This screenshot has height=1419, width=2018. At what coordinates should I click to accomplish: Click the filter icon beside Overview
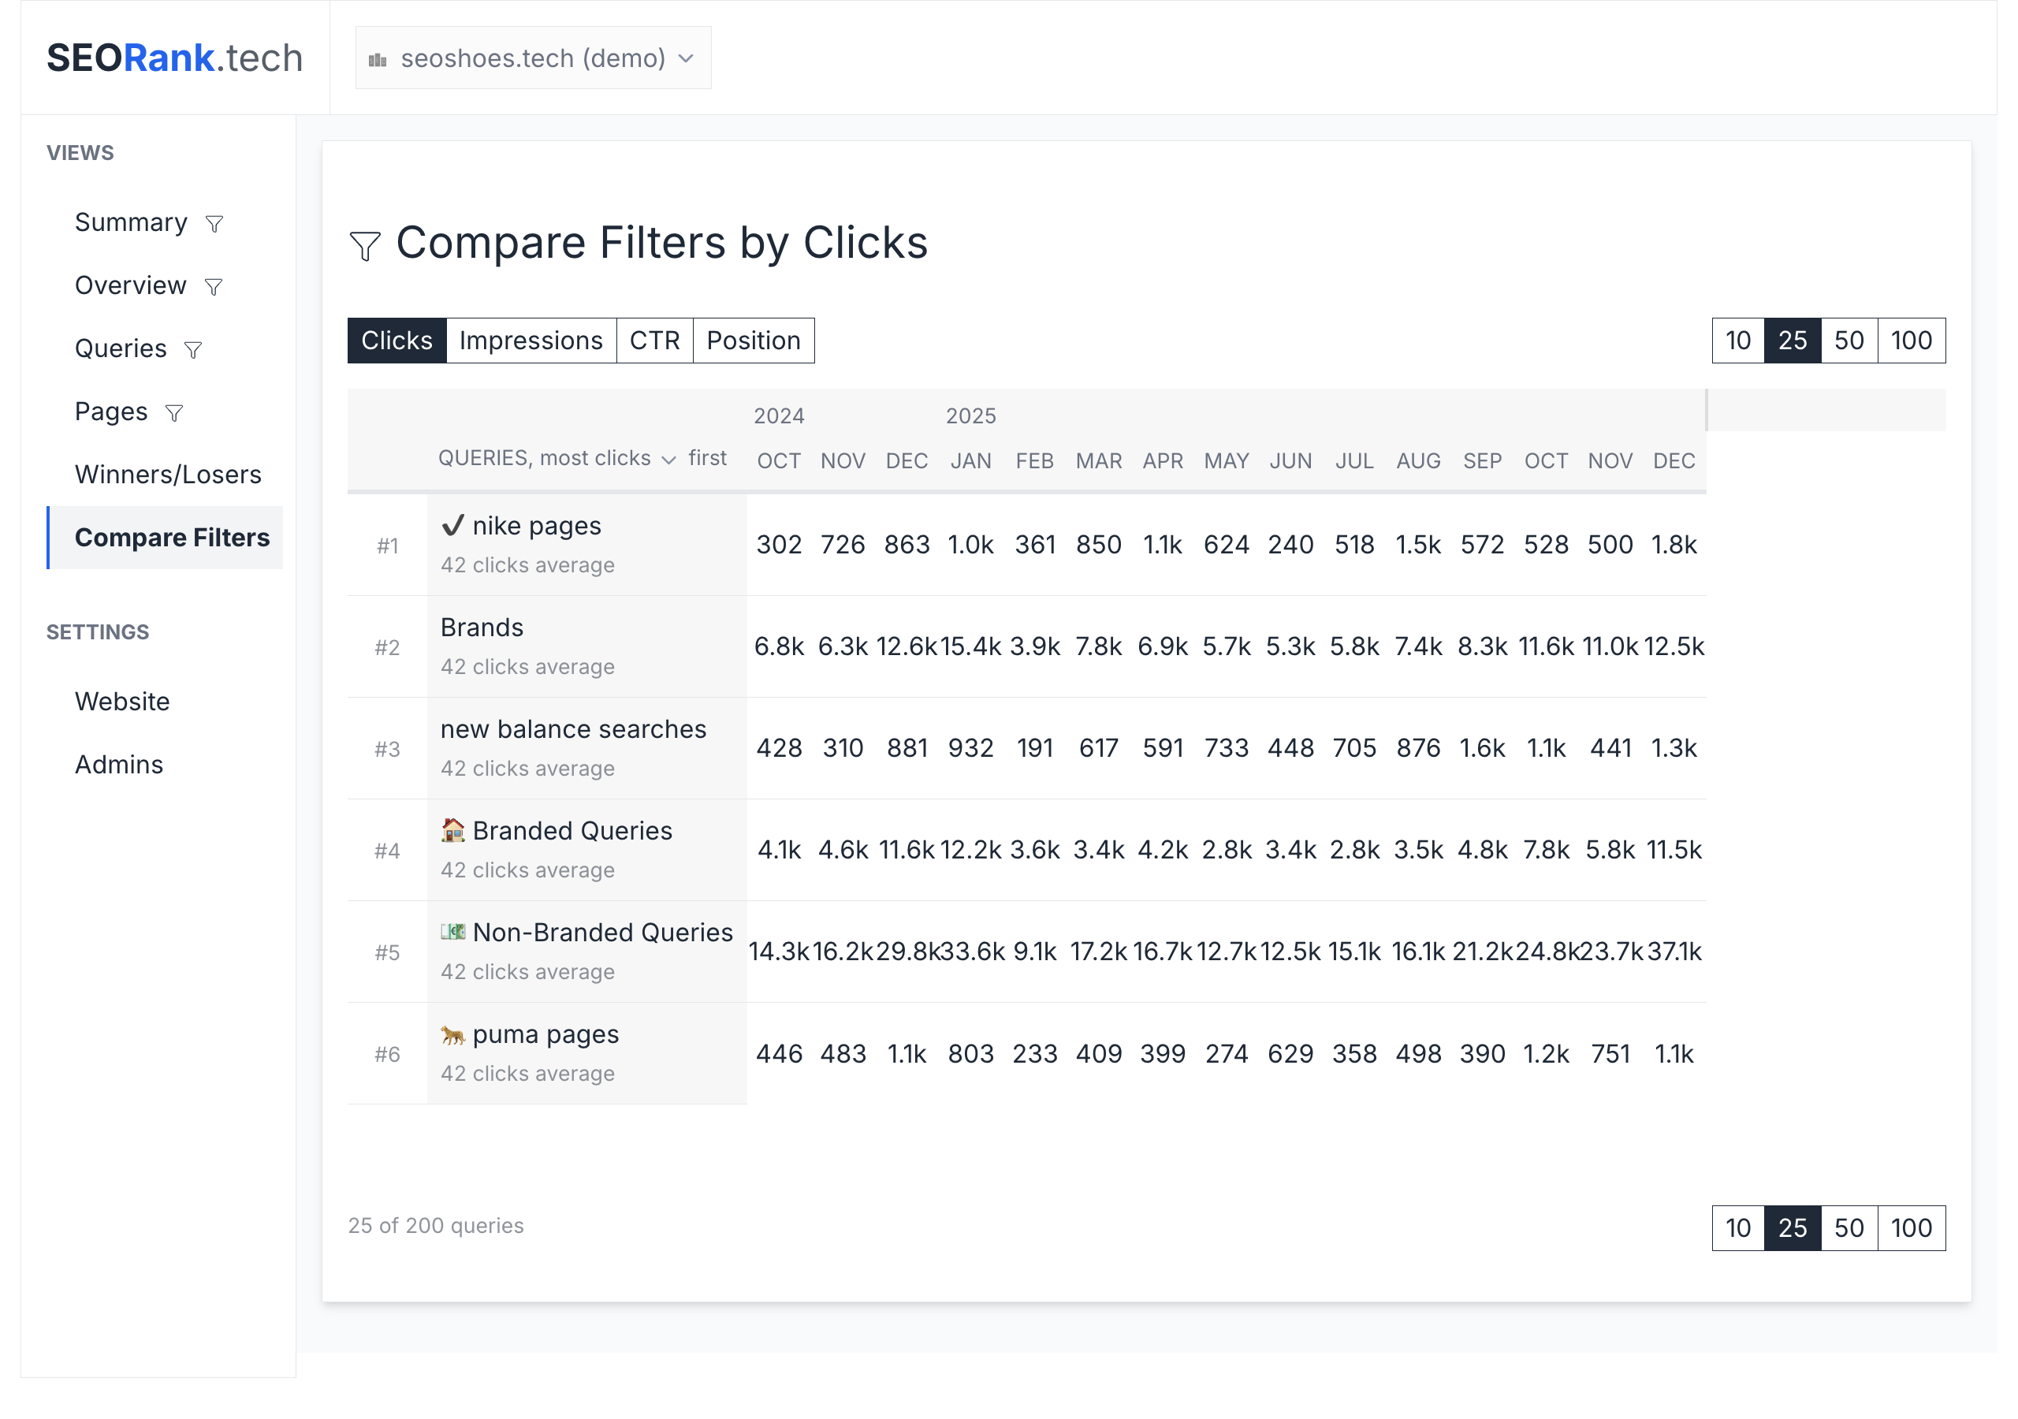pyautogui.click(x=214, y=288)
